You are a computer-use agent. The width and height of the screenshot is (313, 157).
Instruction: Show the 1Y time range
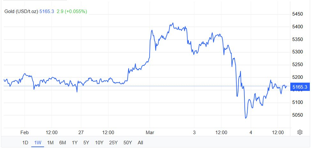(75, 143)
